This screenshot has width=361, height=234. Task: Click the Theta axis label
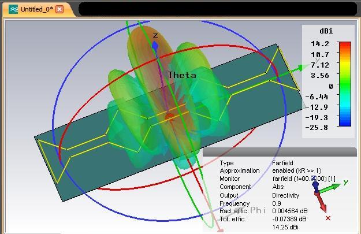tap(182, 75)
